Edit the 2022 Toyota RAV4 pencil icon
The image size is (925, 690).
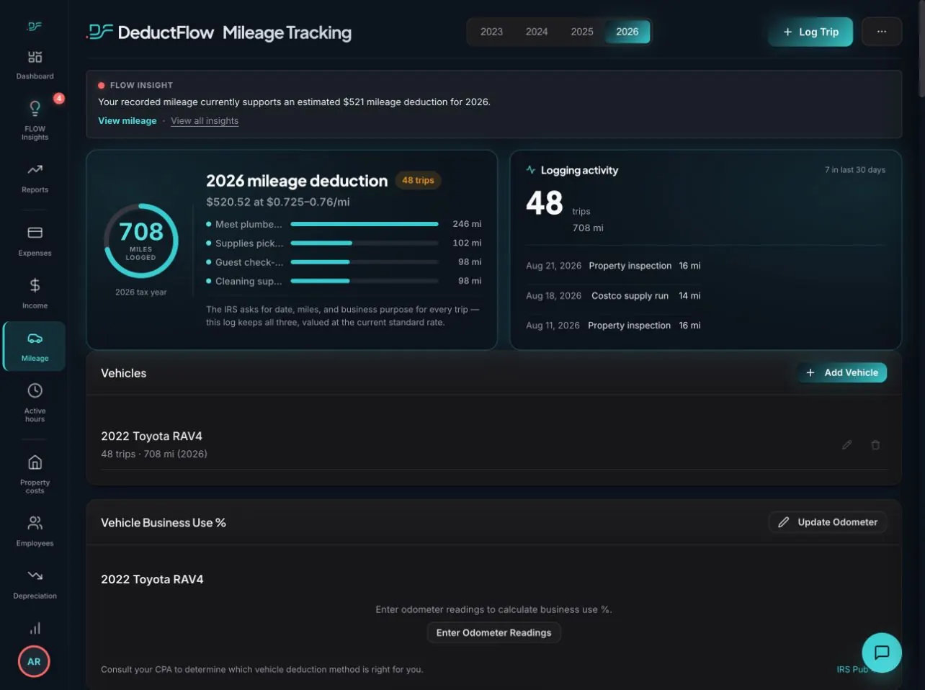coord(847,445)
